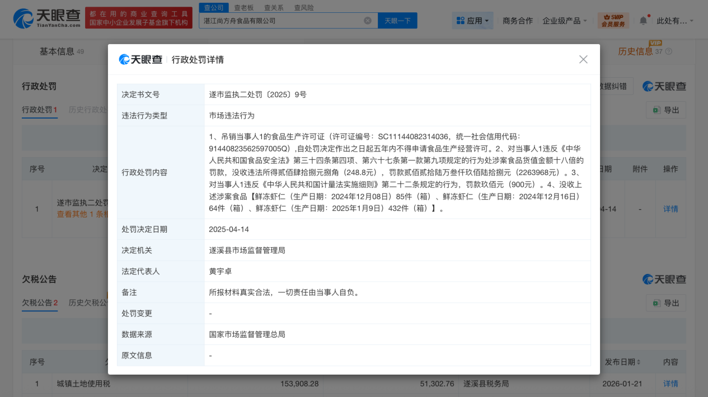708x397 pixels.
Task: Click the company name search field
Action: pyautogui.click(x=280, y=21)
